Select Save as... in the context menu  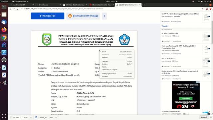[x=117, y=61]
